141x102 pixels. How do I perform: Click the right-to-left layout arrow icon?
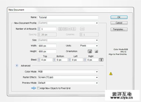coord(82,29)
